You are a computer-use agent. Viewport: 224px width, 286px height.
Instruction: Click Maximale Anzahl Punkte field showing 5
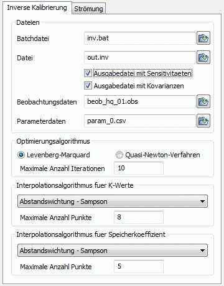point(139,266)
